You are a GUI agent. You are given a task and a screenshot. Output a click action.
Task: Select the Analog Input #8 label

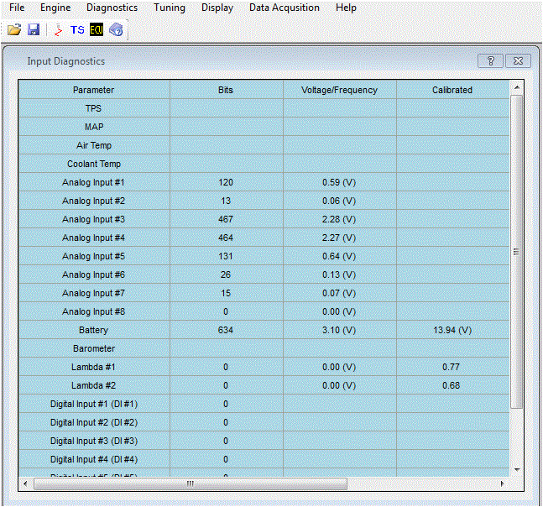93,311
